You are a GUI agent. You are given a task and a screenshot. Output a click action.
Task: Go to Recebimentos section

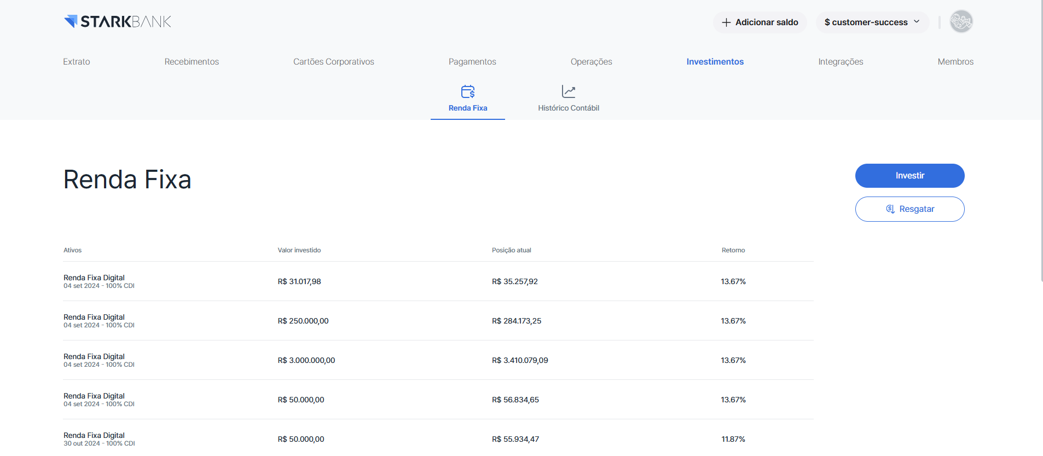click(192, 62)
